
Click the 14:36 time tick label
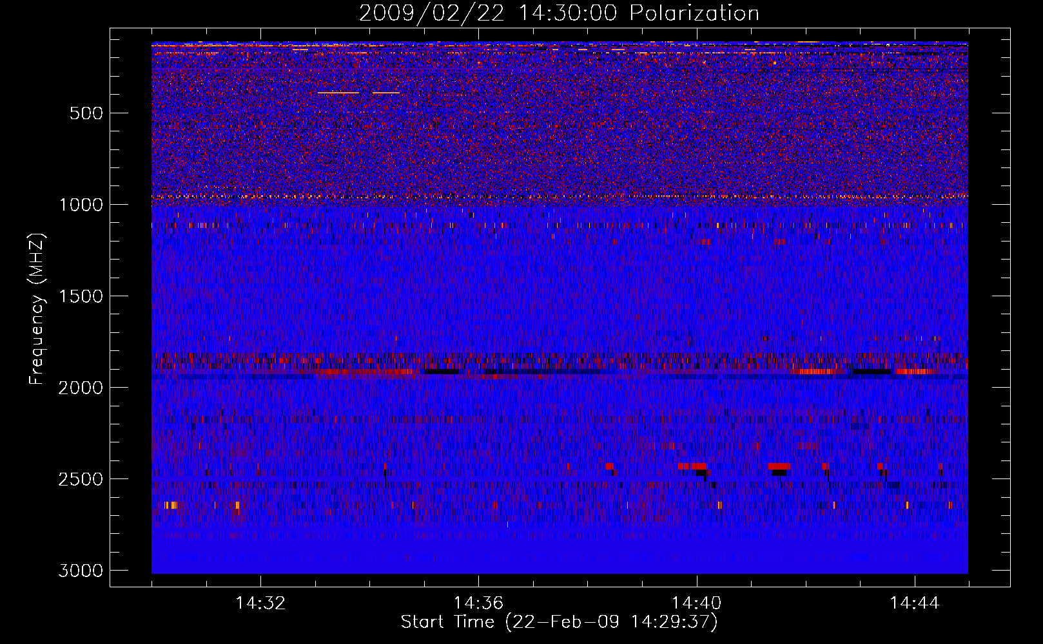tap(478, 603)
